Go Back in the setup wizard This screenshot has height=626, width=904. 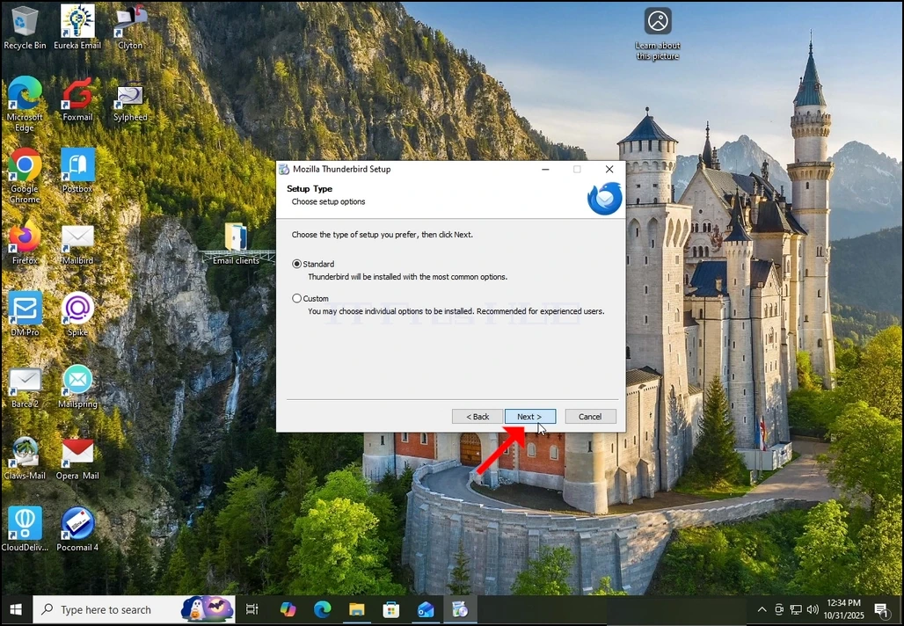click(x=478, y=417)
